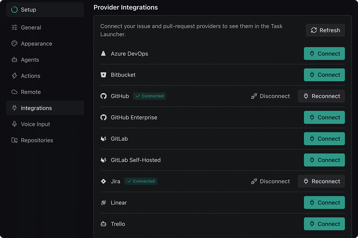This screenshot has width=358, height=238.
Task: Reconnect the Jira integration
Action: (321, 181)
